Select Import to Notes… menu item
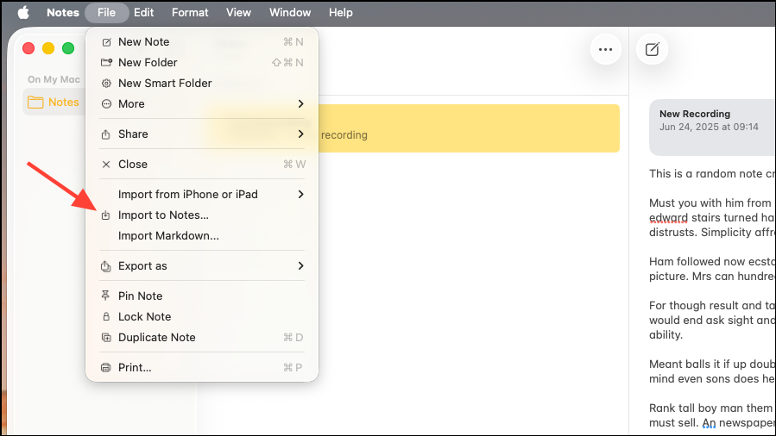 tap(202, 215)
